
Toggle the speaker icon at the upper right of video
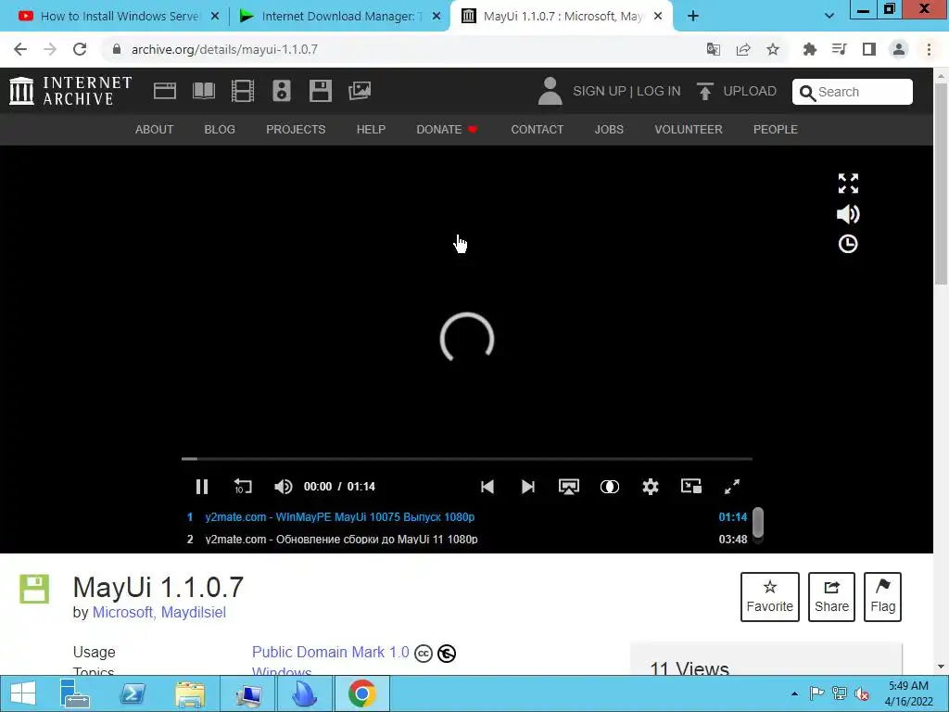(x=848, y=214)
